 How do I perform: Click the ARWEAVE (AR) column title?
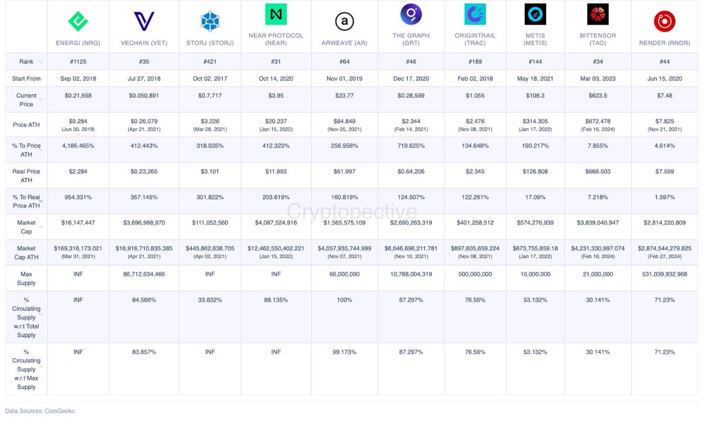coord(344,43)
